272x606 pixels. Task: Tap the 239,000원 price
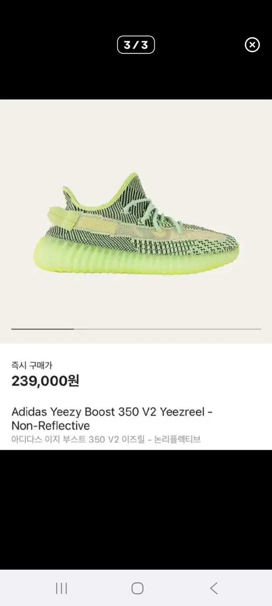pos(45,381)
